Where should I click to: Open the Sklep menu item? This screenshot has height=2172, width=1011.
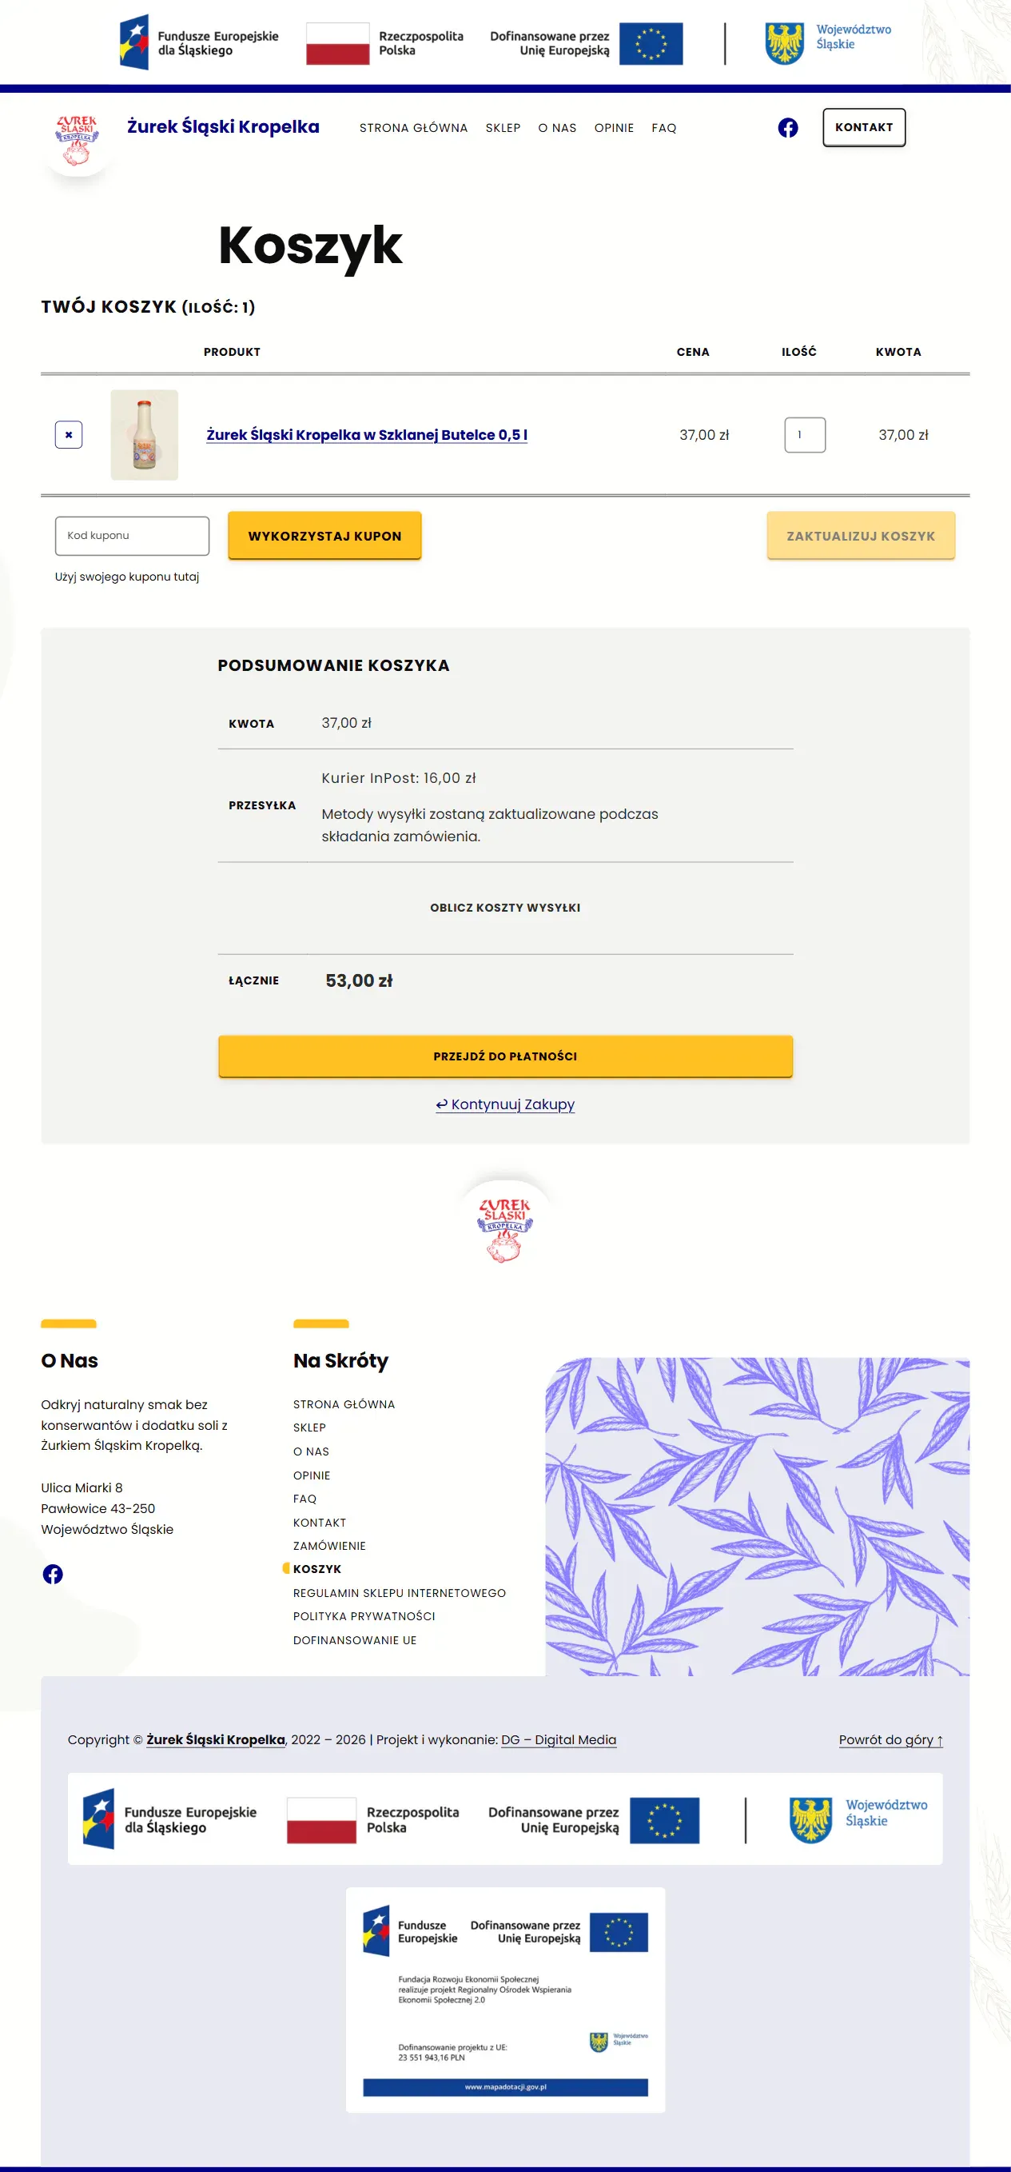(503, 128)
